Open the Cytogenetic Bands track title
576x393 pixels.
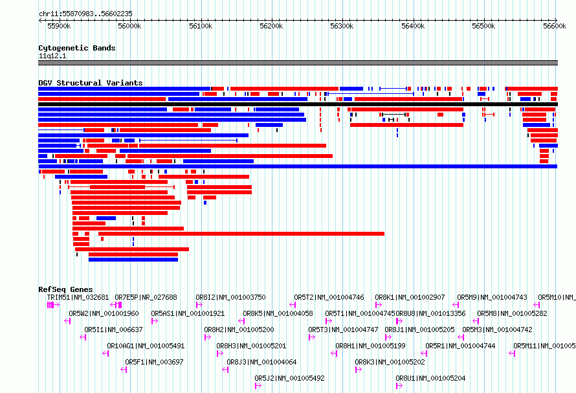click(x=77, y=48)
